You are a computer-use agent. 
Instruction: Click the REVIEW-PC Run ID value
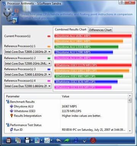click(x=94, y=130)
